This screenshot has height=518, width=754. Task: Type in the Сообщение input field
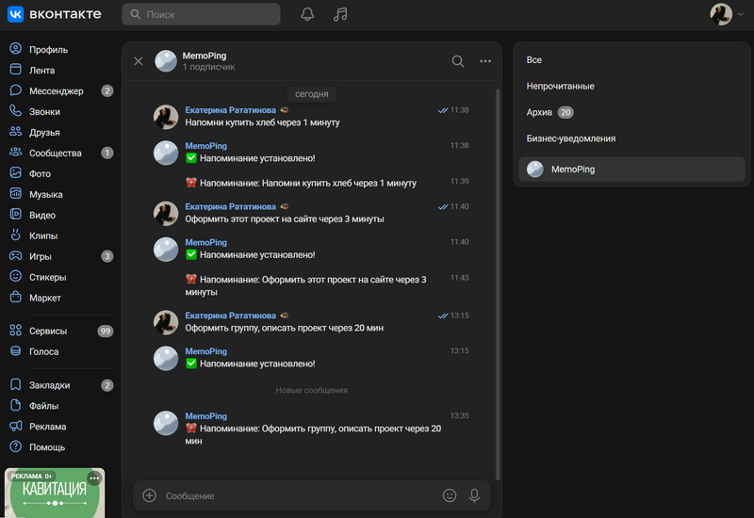click(297, 495)
